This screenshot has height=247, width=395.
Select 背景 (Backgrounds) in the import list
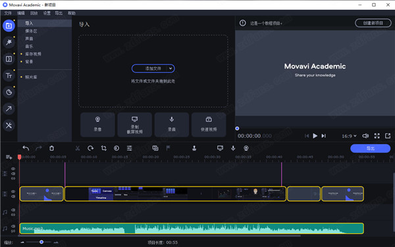pos(45,62)
